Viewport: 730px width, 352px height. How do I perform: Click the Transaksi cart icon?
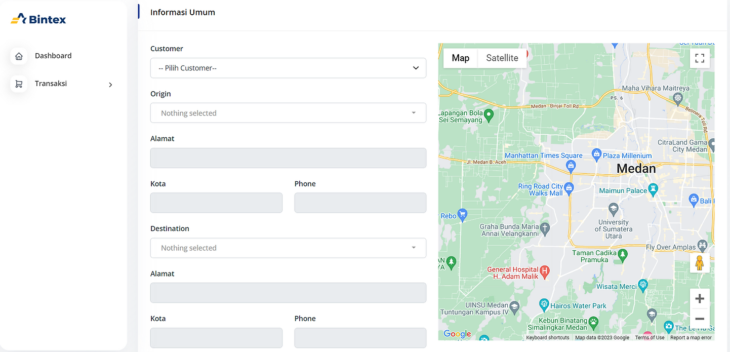pyautogui.click(x=19, y=84)
